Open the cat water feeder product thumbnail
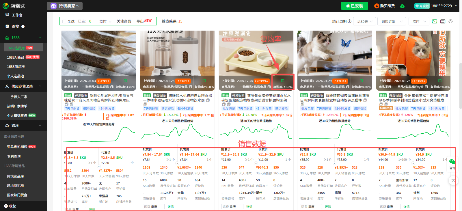Screen dimensions: 462x211 click(x=177, y=53)
